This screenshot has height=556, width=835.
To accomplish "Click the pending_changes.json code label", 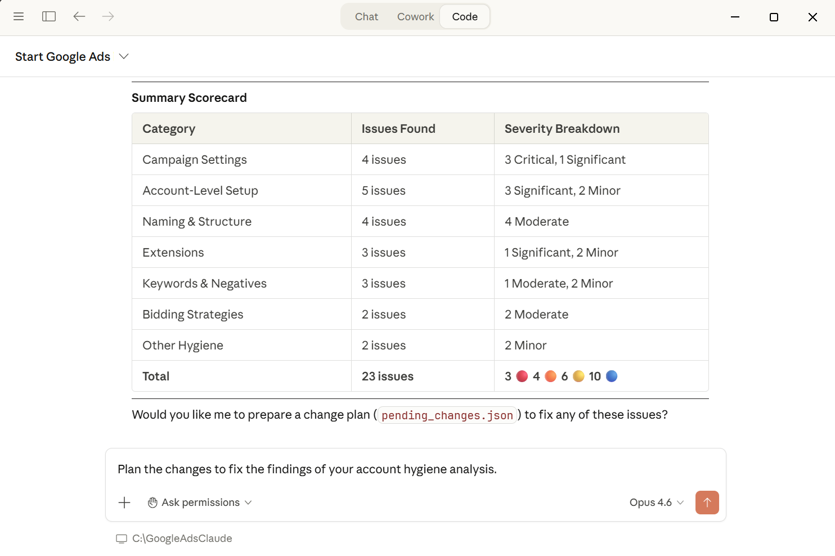I will 447,415.
